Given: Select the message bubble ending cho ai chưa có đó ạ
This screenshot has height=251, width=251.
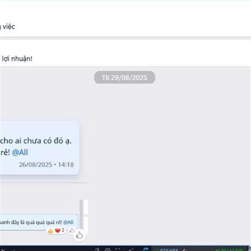Looking at the screenshot, I should pyautogui.click(x=39, y=147).
